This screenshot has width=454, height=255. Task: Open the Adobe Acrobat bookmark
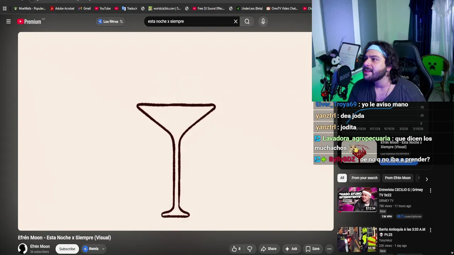[x=62, y=8]
